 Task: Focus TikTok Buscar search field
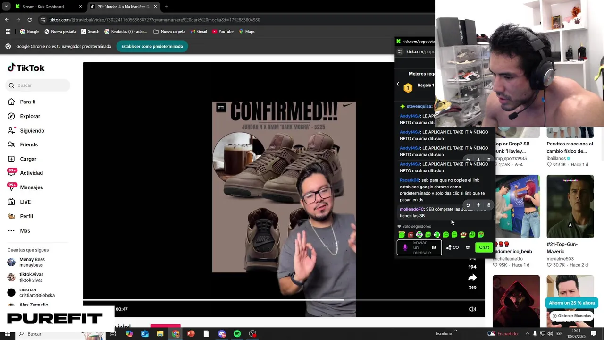point(38,85)
